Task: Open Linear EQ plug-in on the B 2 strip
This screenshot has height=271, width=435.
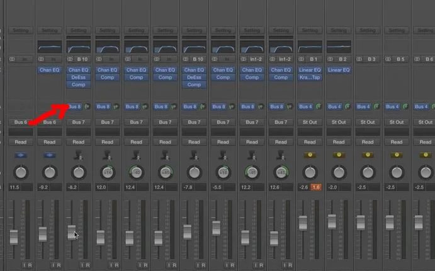Action: tap(339, 70)
